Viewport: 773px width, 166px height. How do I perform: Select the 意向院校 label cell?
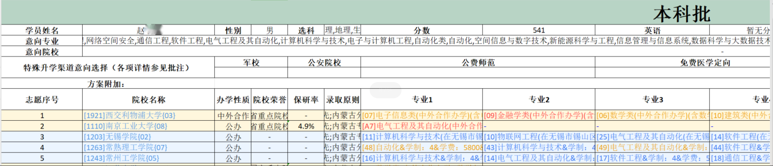click(x=42, y=52)
